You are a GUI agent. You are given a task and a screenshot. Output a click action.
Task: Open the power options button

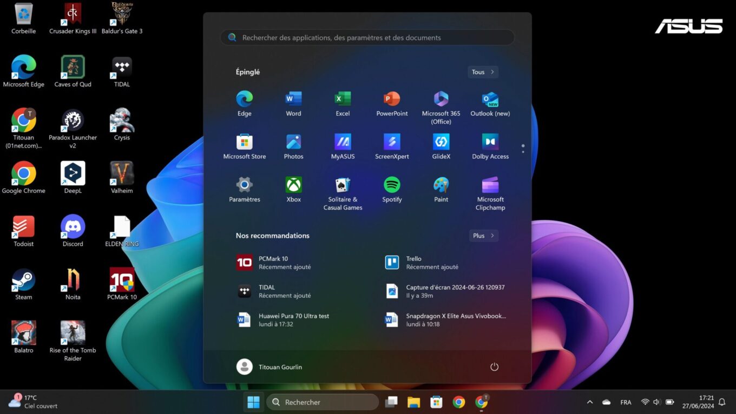494,367
